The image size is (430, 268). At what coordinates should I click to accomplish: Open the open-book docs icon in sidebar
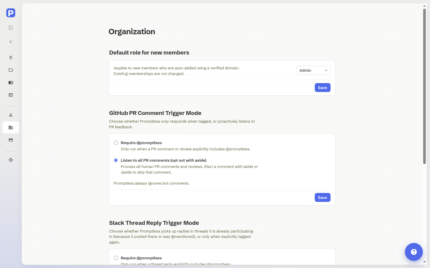(11, 82)
